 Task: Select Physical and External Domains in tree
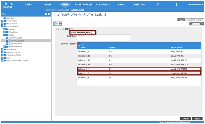17,60
